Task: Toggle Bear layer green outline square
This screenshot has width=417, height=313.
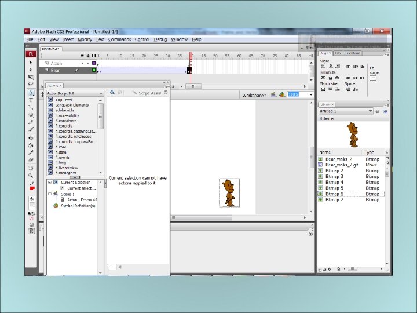Action: (94, 70)
